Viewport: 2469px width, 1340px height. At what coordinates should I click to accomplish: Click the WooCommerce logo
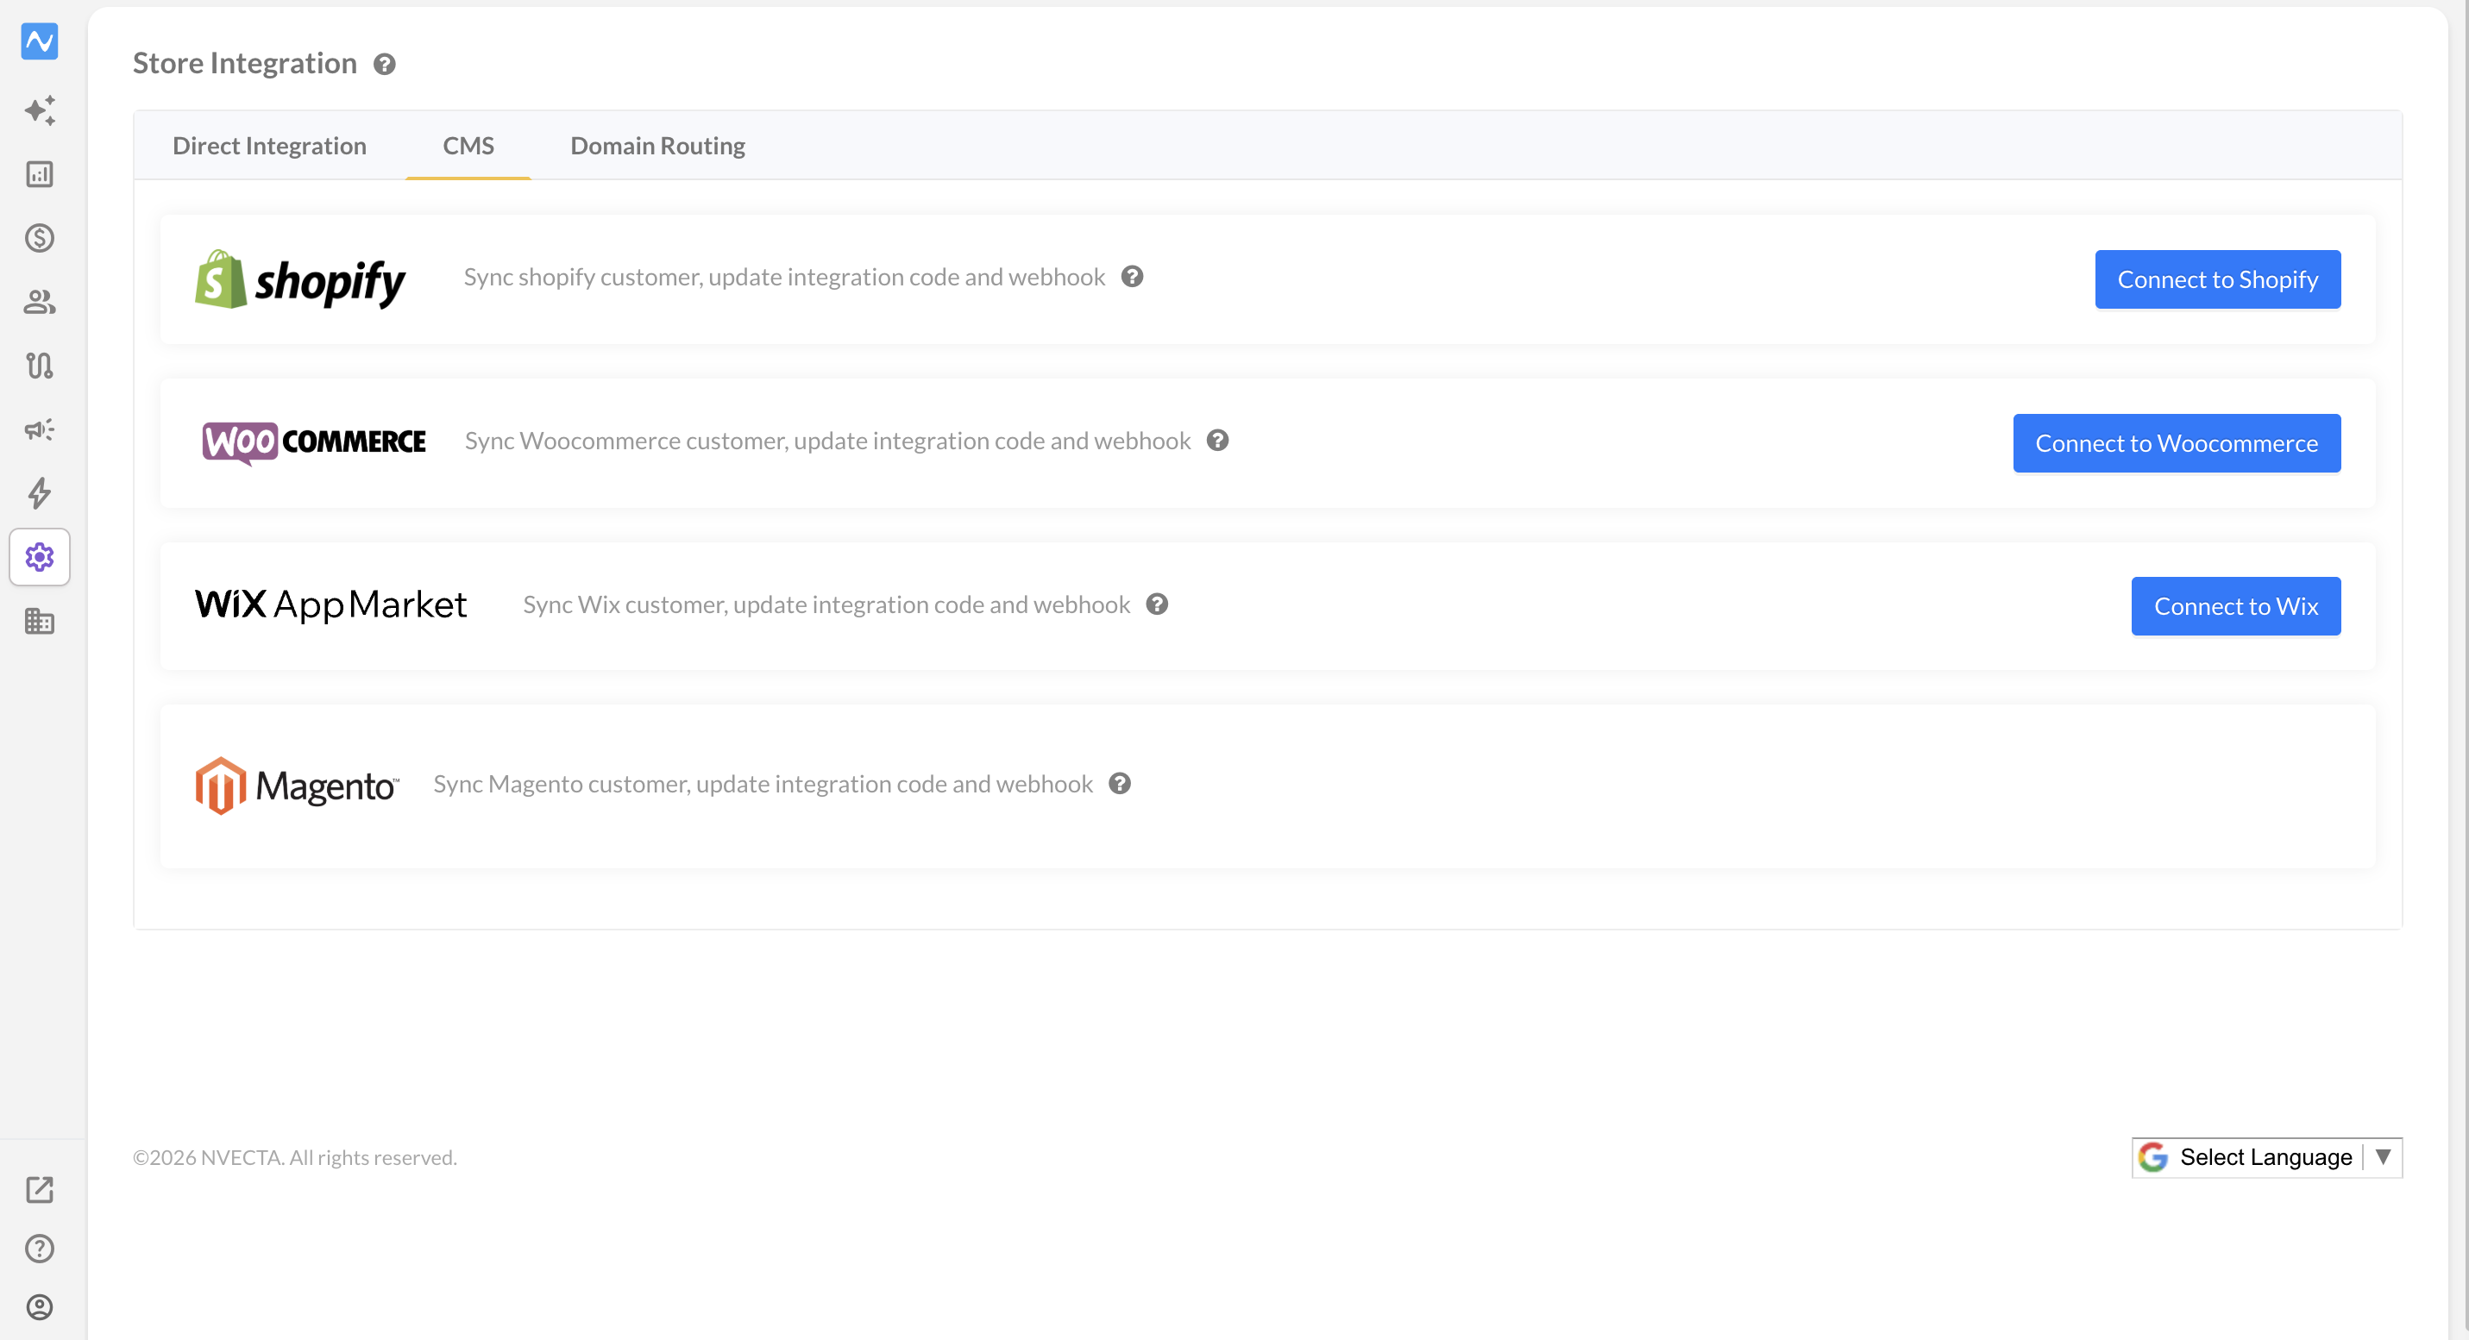point(313,442)
